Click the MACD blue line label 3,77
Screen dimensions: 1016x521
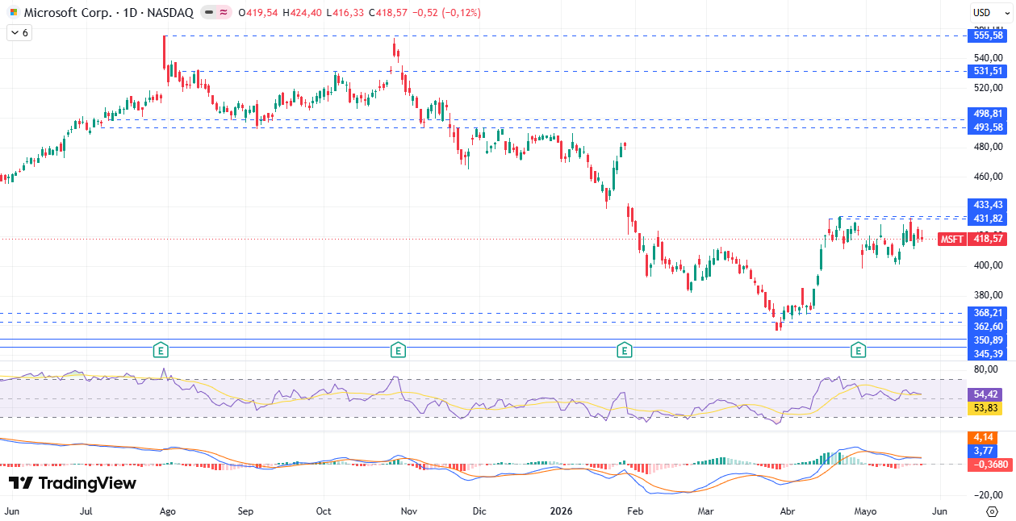click(983, 451)
